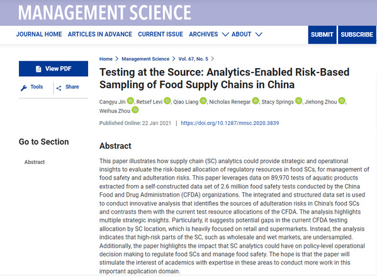Open Jiehong Zhou's ORCID icon

(342, 101)
